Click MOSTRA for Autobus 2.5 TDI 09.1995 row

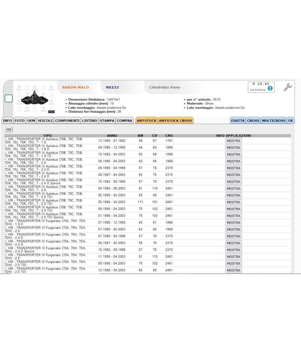(233, 209)
